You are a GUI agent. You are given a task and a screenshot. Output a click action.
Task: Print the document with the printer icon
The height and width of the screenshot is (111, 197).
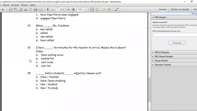[x=36, y=10]
